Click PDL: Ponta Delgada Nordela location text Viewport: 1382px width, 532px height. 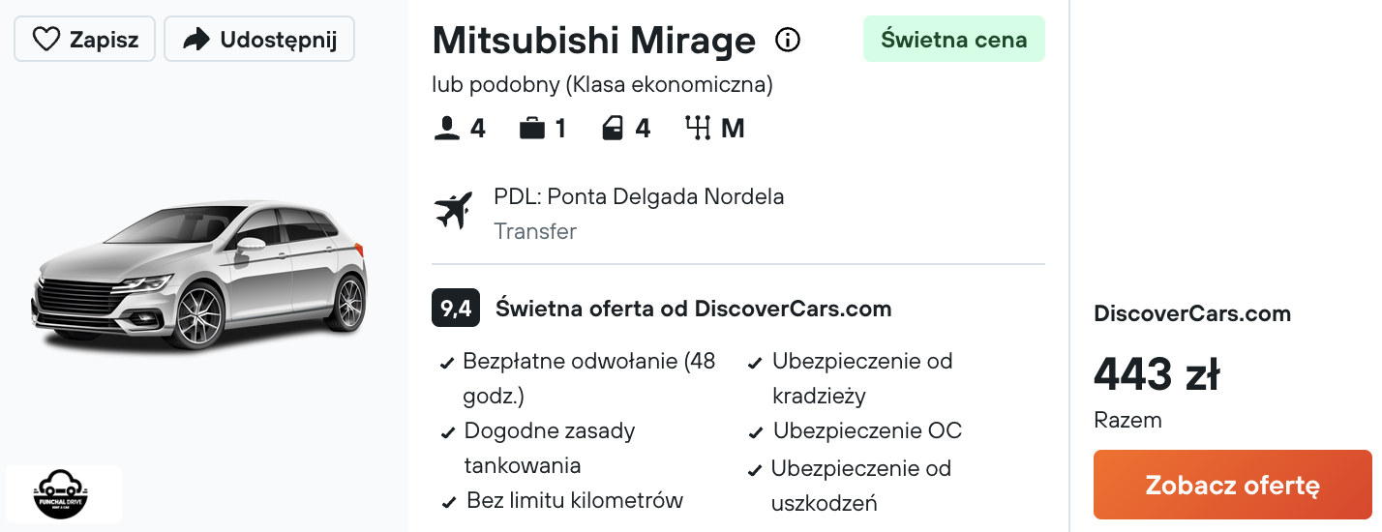point(639,196)
